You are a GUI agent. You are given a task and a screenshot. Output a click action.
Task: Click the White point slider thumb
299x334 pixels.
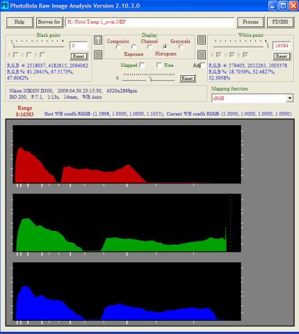pyautogui.click(x=266, y=45)
